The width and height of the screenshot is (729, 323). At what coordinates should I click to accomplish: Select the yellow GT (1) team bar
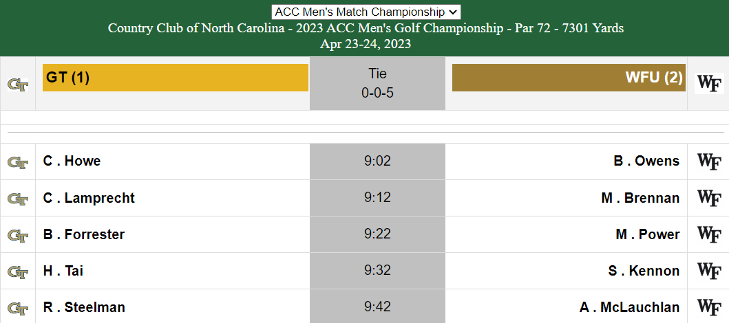click(x=176, y=78)
